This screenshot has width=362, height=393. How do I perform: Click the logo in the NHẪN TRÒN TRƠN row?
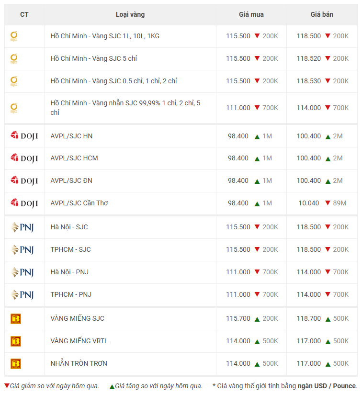(15, 364)
